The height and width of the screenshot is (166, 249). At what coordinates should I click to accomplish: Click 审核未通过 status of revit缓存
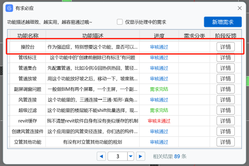tap(159, 121)
